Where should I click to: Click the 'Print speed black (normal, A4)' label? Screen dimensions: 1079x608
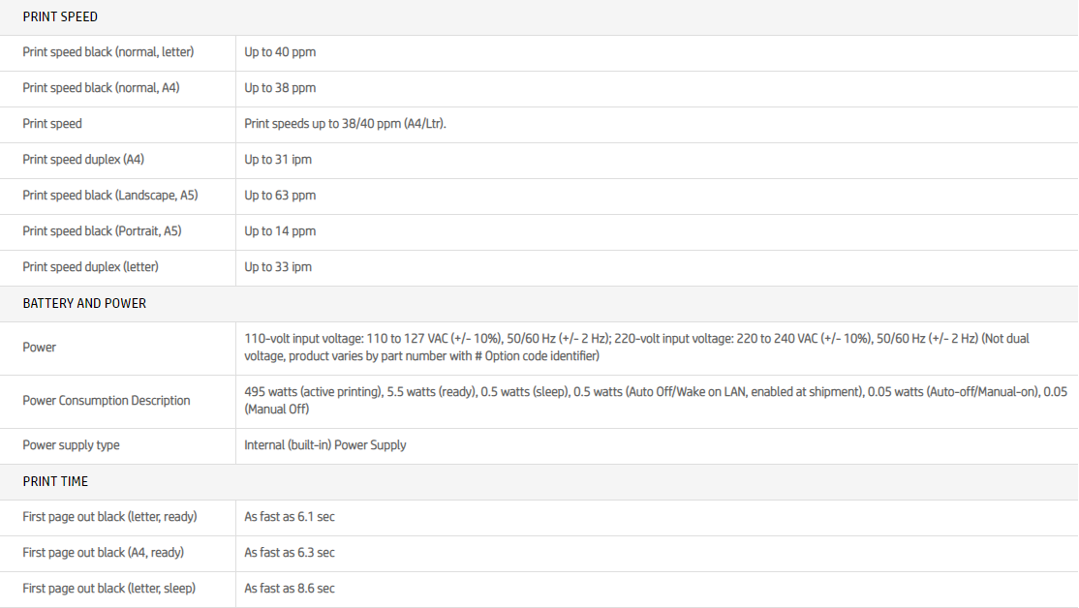click(101, 88)
